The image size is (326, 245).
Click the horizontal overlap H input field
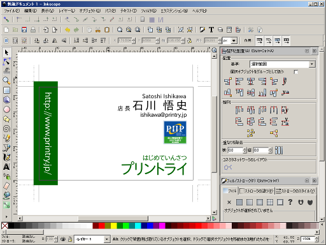pyautogui.click(x=235, y=150)
